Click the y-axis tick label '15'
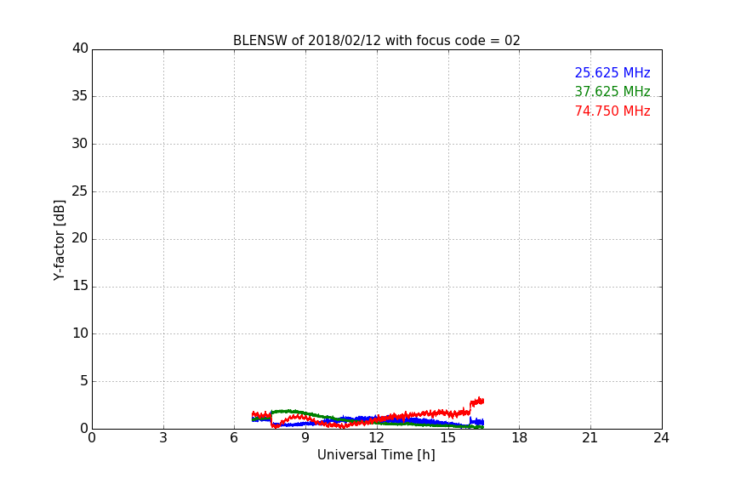The height and width of the screenshot is (490, 735). tap(80, 286)
